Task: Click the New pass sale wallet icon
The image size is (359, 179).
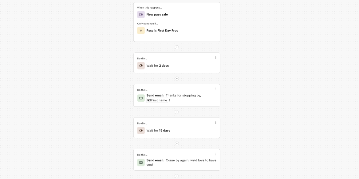Action: click(x=141, y=14)
